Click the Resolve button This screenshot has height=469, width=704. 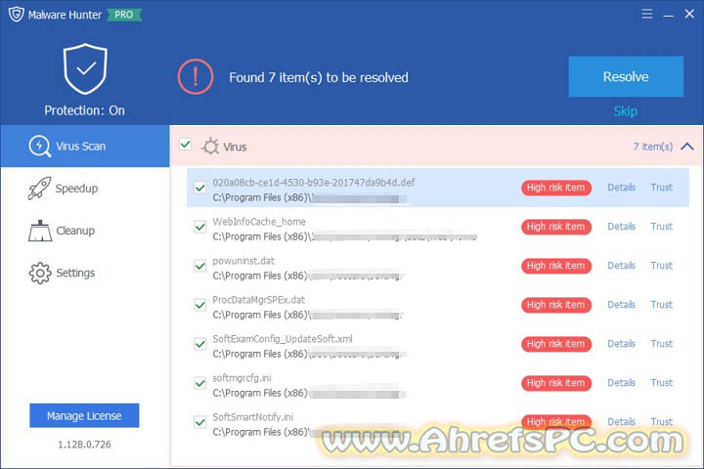[x=626, y=76]
